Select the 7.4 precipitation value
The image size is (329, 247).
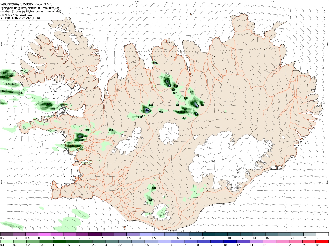(x=169, y=86)
